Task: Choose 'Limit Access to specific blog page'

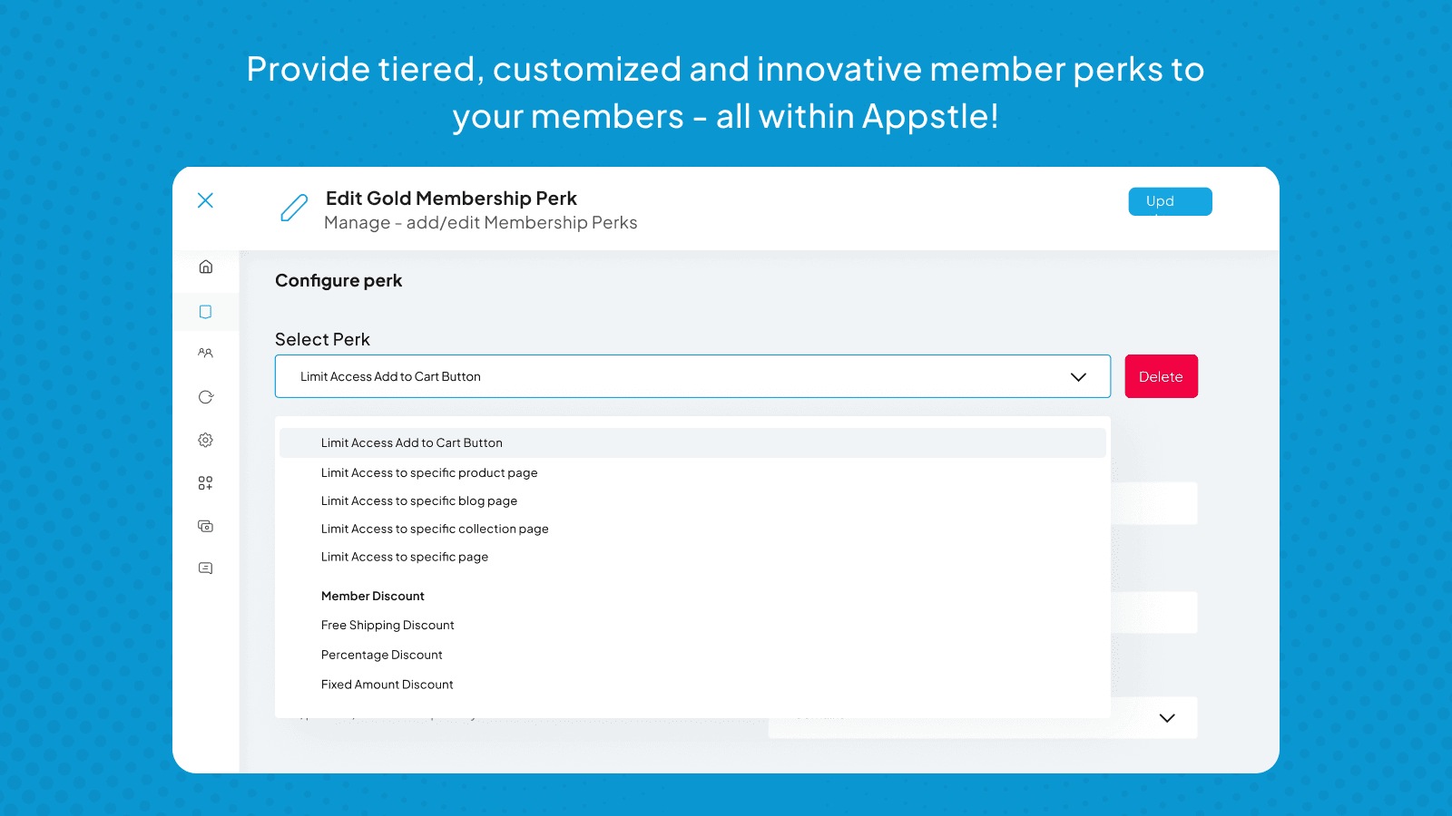Action: tap(418, 500)
